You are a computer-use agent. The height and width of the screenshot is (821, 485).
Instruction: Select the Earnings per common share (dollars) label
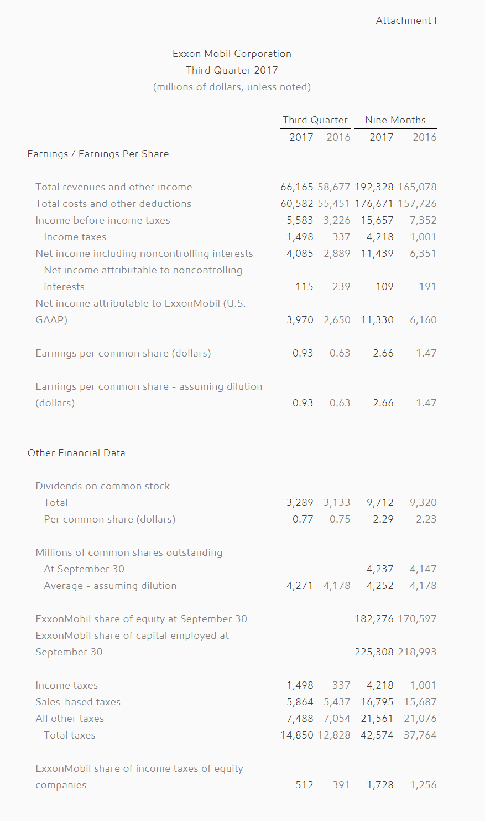(123, 353)
